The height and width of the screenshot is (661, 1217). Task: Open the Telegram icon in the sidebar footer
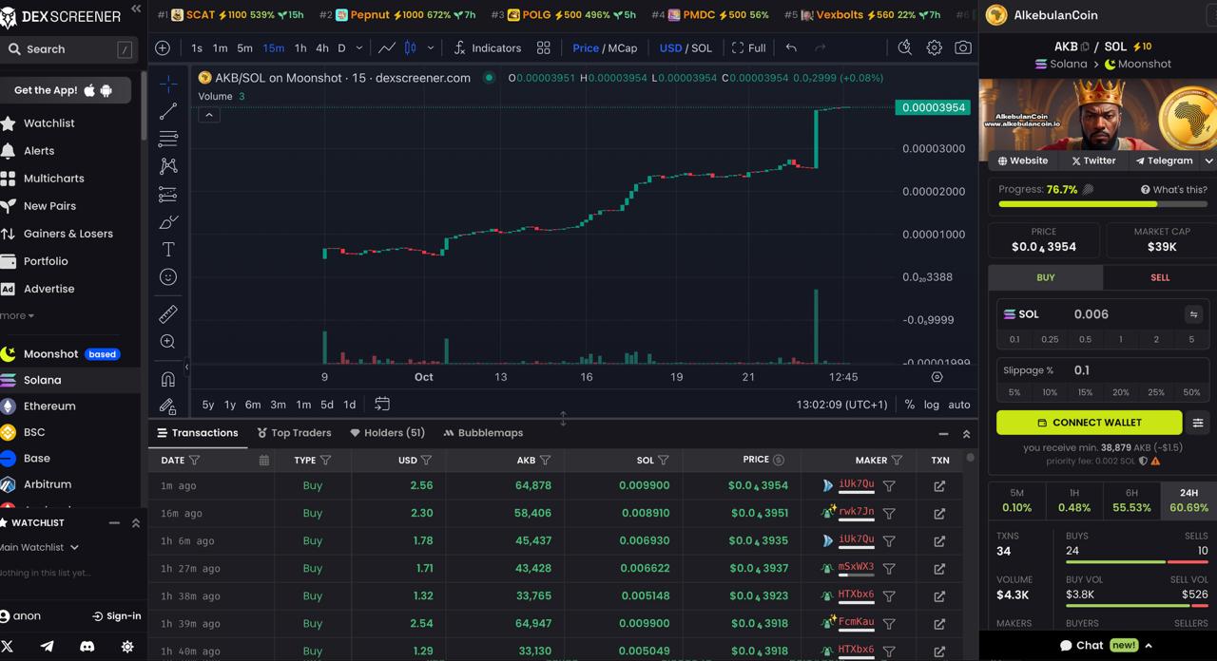(x=47, y=646)
